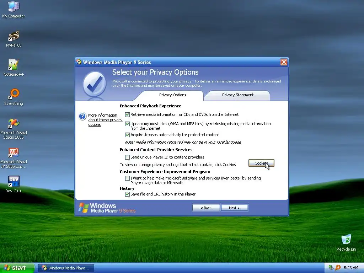364x273 pixels.
Task: Uncheck Acquire licenses automatically for protected content
Action: (x=127, y=135)
